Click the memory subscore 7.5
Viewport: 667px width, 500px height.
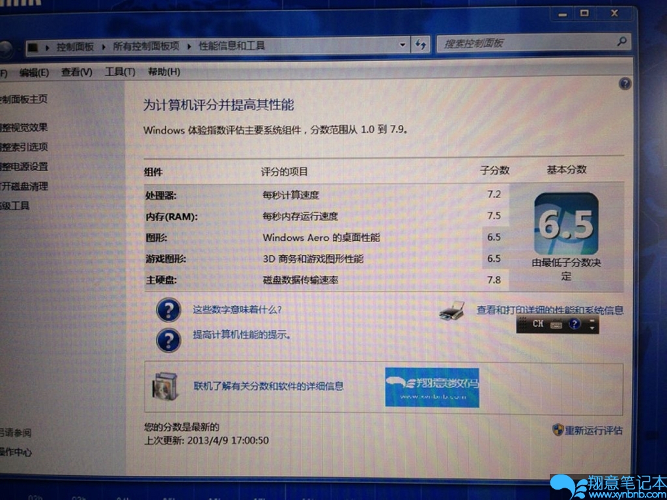494,215
